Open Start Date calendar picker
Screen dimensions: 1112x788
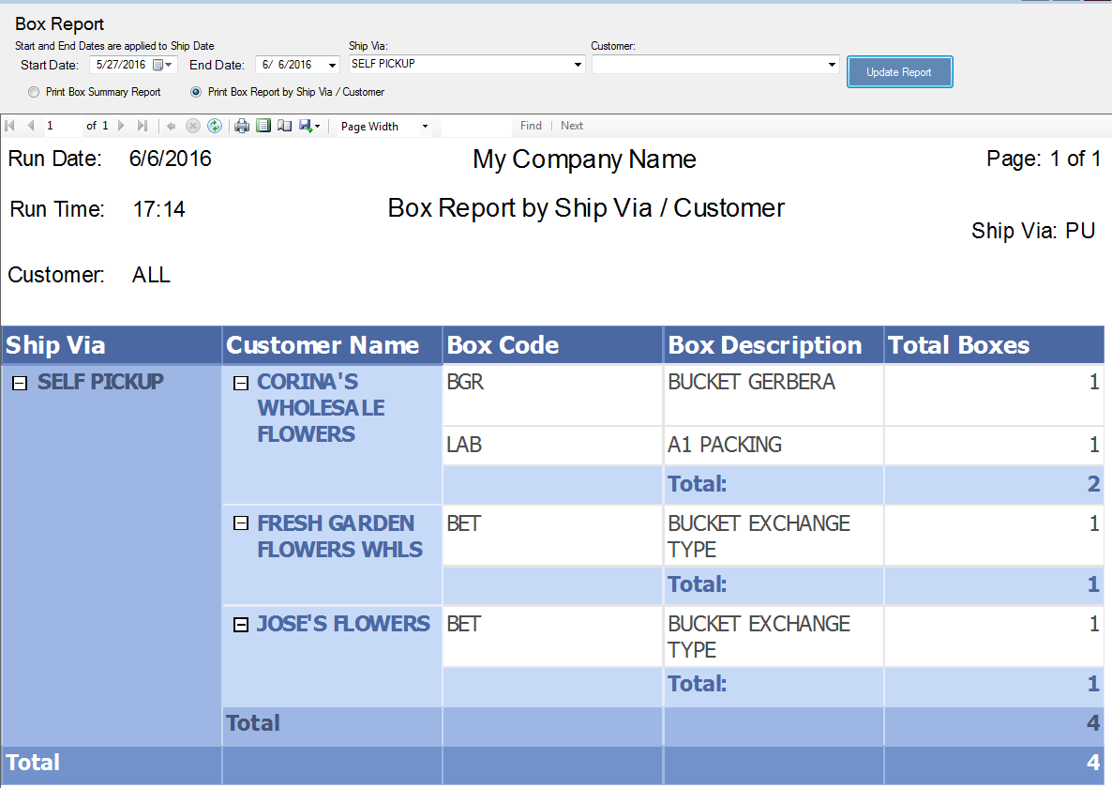(162, 65)
